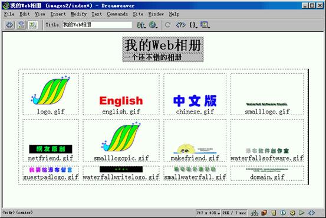Image resolution: width=326 pixels, height=218 pixels.
Task: Open the Modify menu
Action: (79, 14)
